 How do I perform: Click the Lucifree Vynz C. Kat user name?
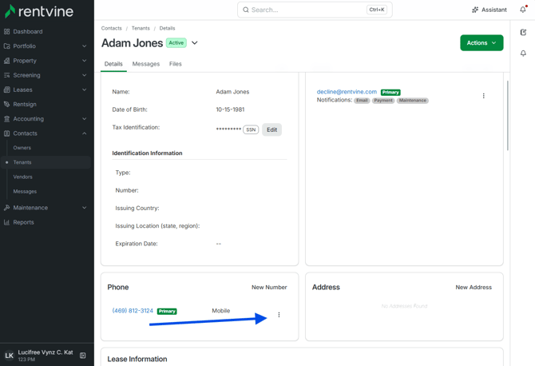pos(46,352)
